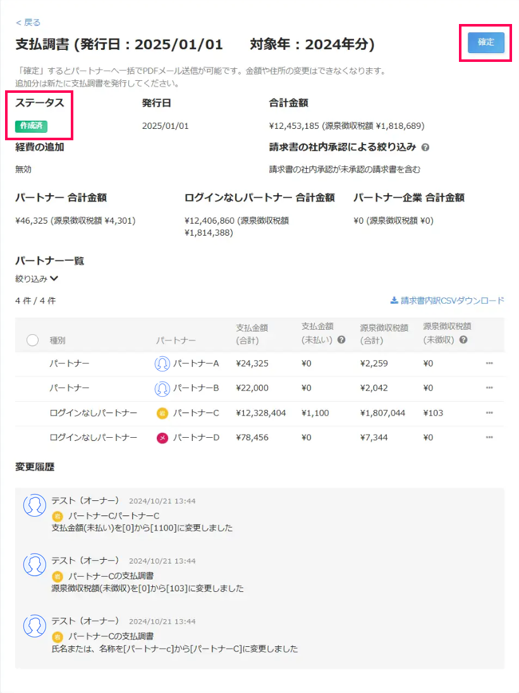
Task: Click 支払金額(未払い)を[0]から[1100]に変更しました entry
Action: point(142,527)
